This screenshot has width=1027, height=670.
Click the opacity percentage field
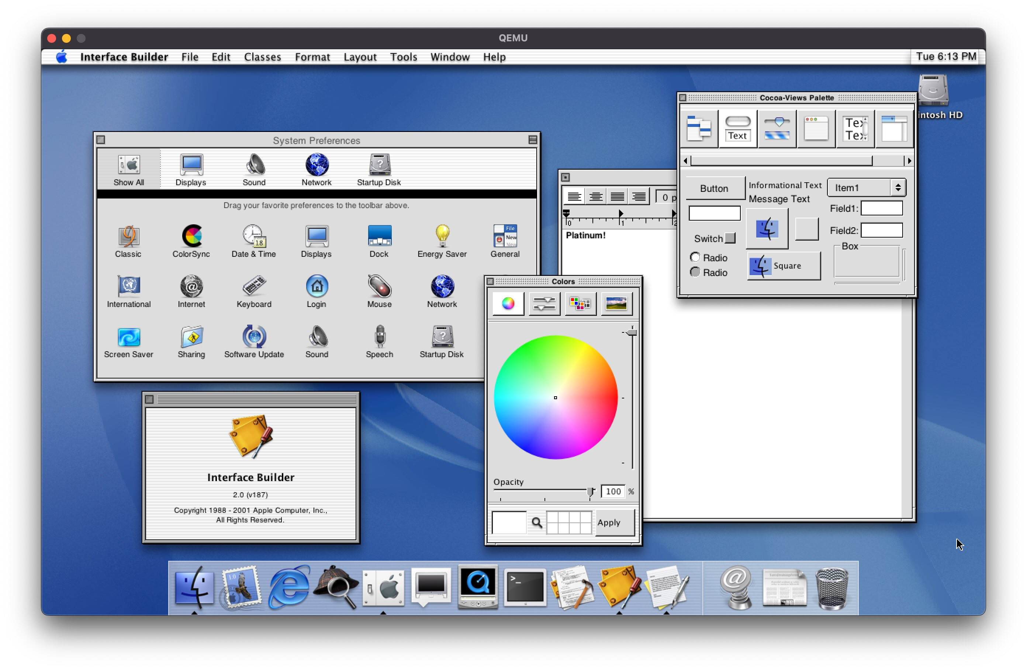coord(613,491)
